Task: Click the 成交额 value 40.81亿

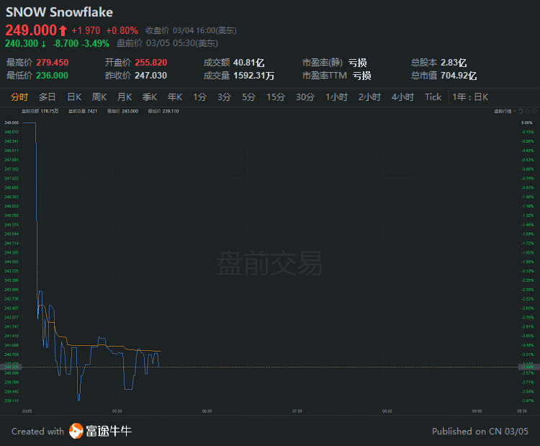Action: pos(248,63)
